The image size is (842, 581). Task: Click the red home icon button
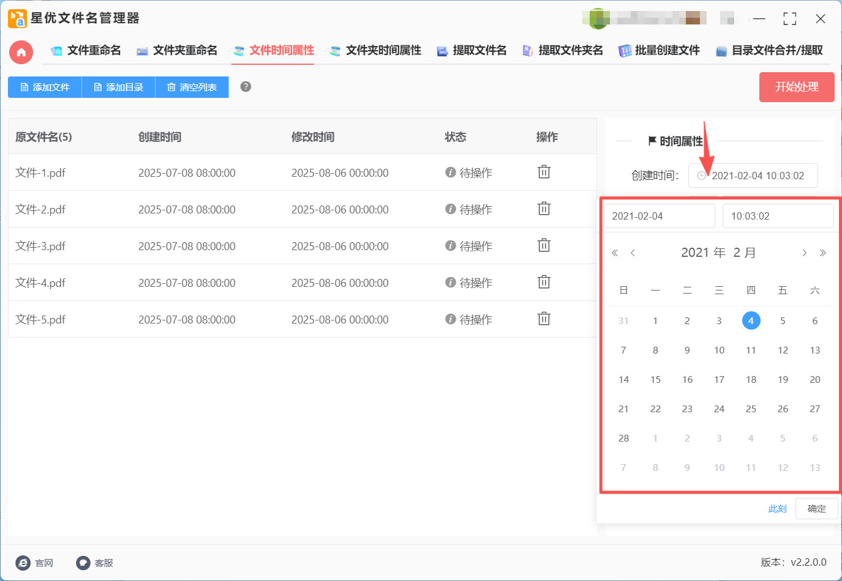21,52
